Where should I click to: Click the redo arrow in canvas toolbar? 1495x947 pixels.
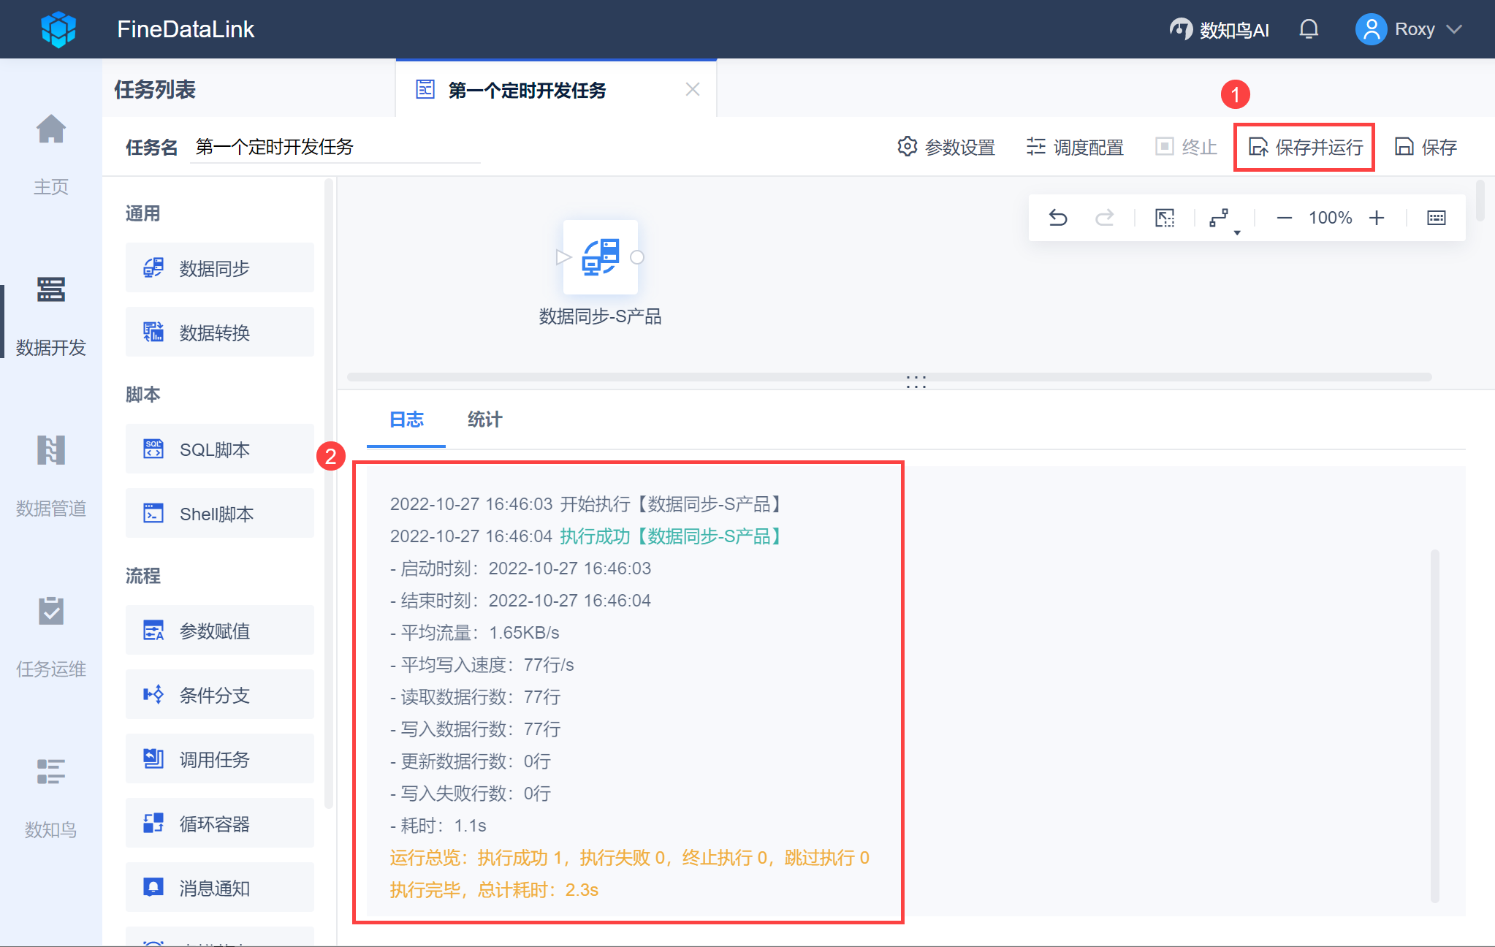tap(1104, 218)
